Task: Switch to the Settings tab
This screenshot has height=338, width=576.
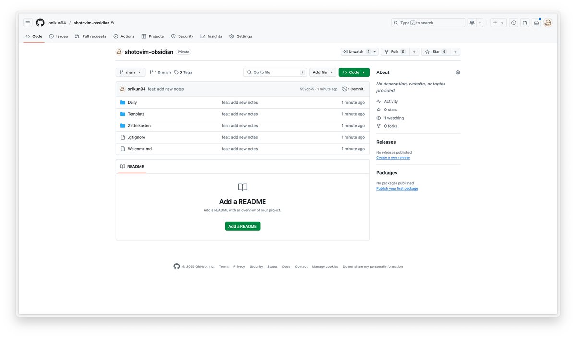Action: coord(240,36)
